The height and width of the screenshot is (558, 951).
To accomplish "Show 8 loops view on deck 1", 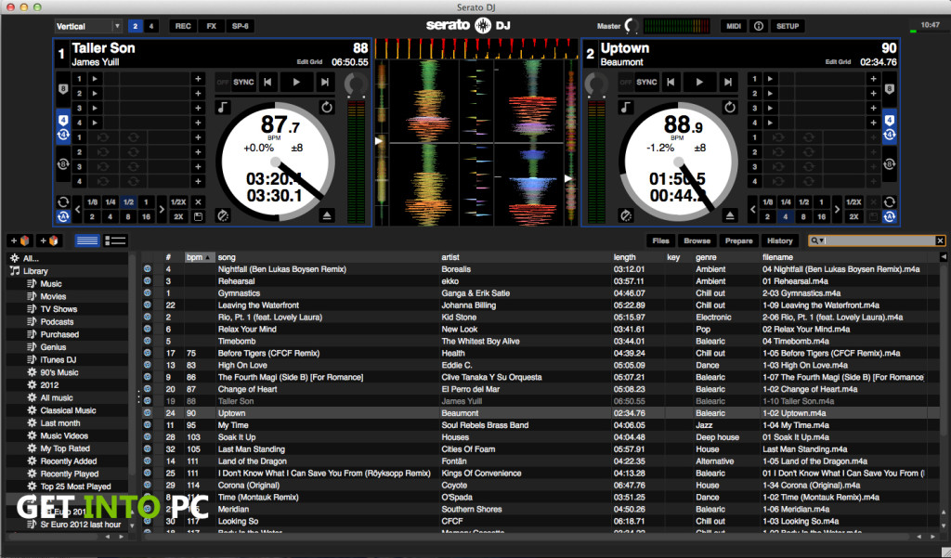I will click(62, 164).
